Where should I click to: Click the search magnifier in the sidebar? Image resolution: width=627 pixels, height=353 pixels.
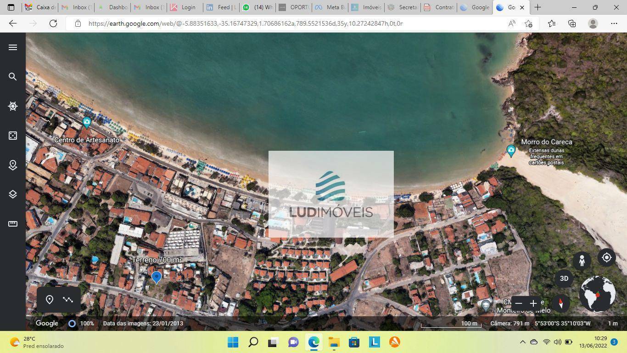pos(13,77)
